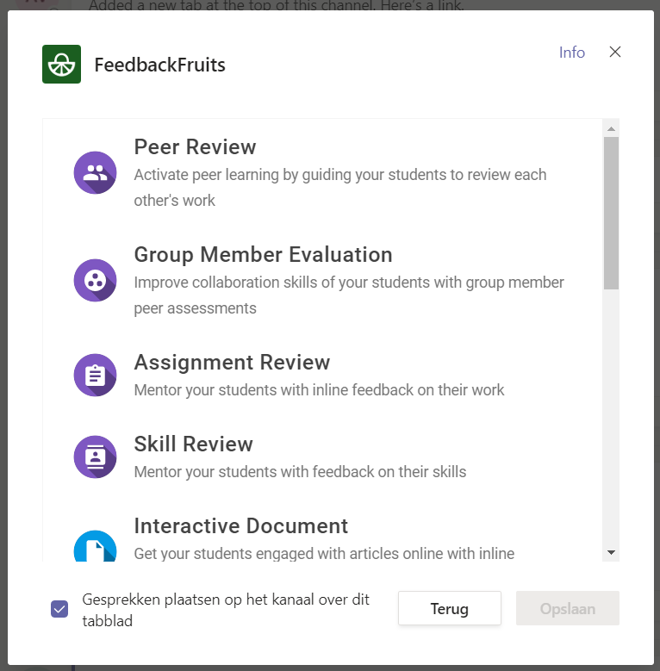Click the vertical scrollbar thumb
This screenshot has height=671, width=660.
[x=611, y=213]
